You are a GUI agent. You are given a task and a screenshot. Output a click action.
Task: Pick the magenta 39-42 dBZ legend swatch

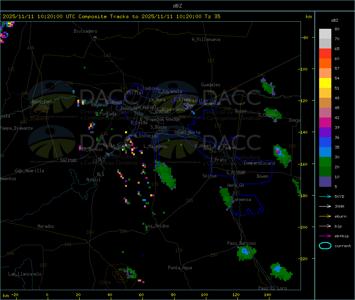[325, 122]
